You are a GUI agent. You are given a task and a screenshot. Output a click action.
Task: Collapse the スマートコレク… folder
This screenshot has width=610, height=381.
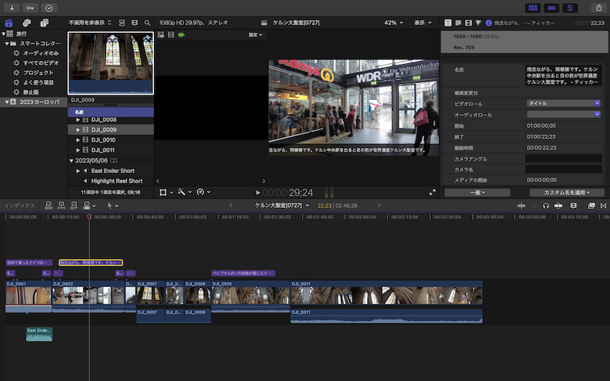click(x=7, y=43)
